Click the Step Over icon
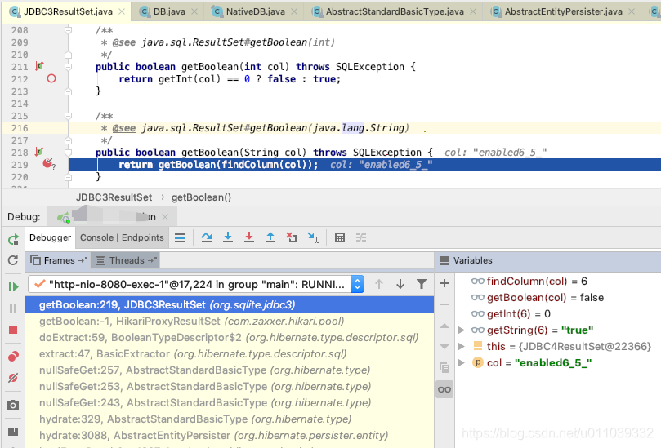The height and width of the screenshot is (448, 661). pyautogui.click(x=207, y=238)
